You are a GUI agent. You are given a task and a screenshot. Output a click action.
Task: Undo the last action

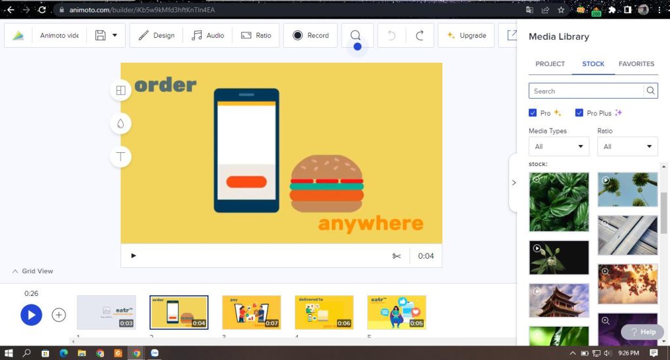pos(391,35)
